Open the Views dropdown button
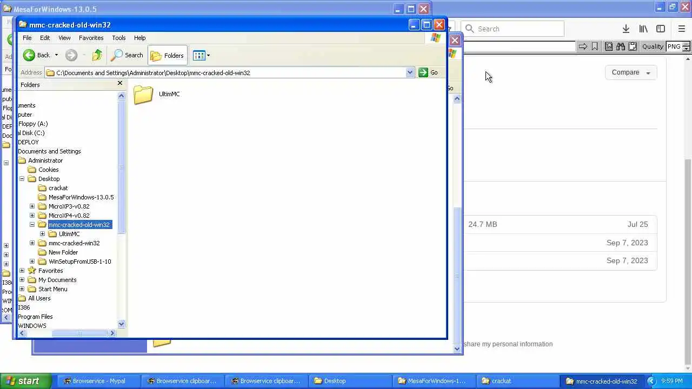Screen dimensions: 692x389 pyautogui.click(x=201, y=55)
